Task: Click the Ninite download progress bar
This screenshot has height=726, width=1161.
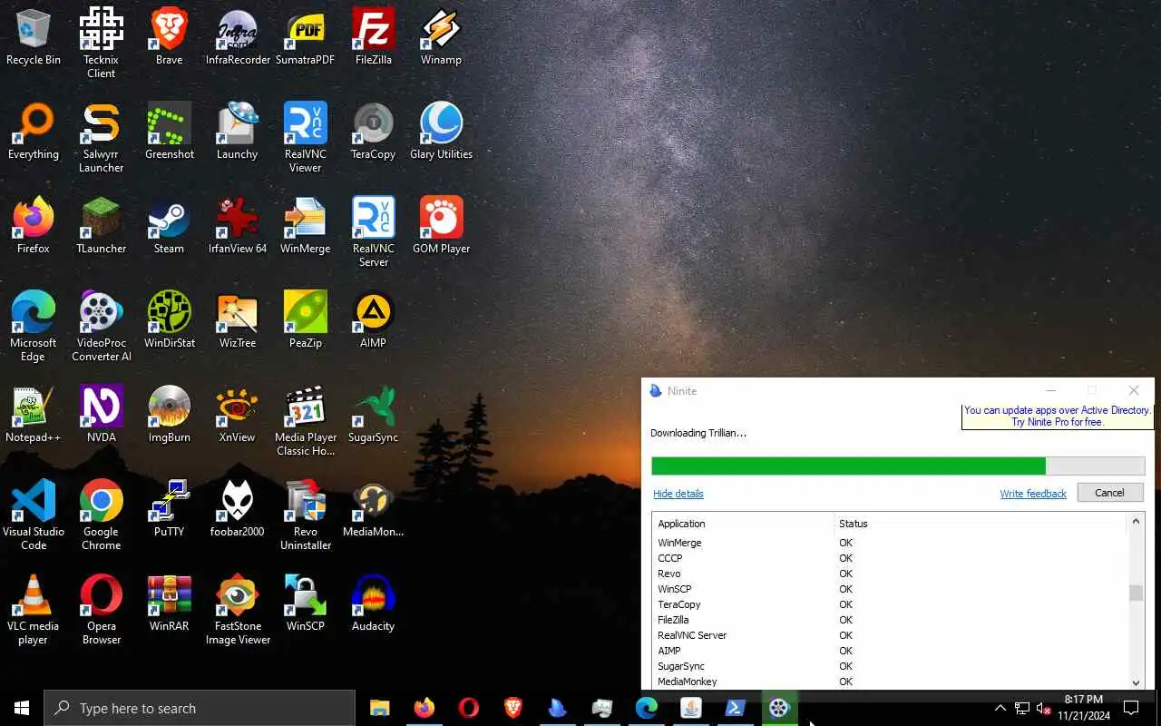Action: pos(898,466)
